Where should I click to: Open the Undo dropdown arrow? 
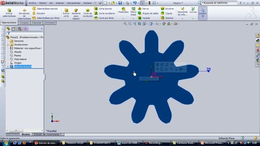pyautogui.click(x=138, y=3)
